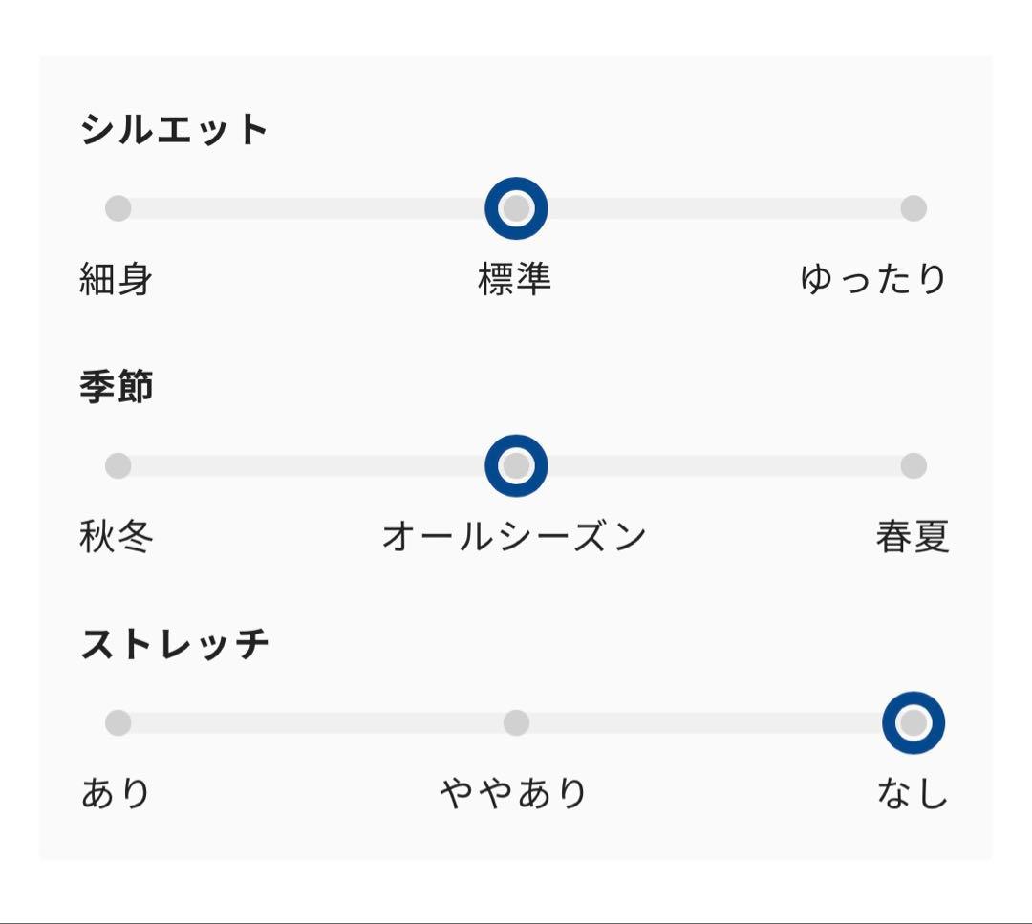Click the シルエット section heading

tap(175, 130)
